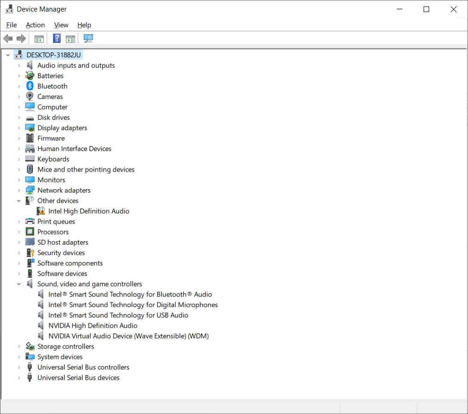Click the Back navigation arrow icon
The image size is (468, 414).
(x=8, y=38)
